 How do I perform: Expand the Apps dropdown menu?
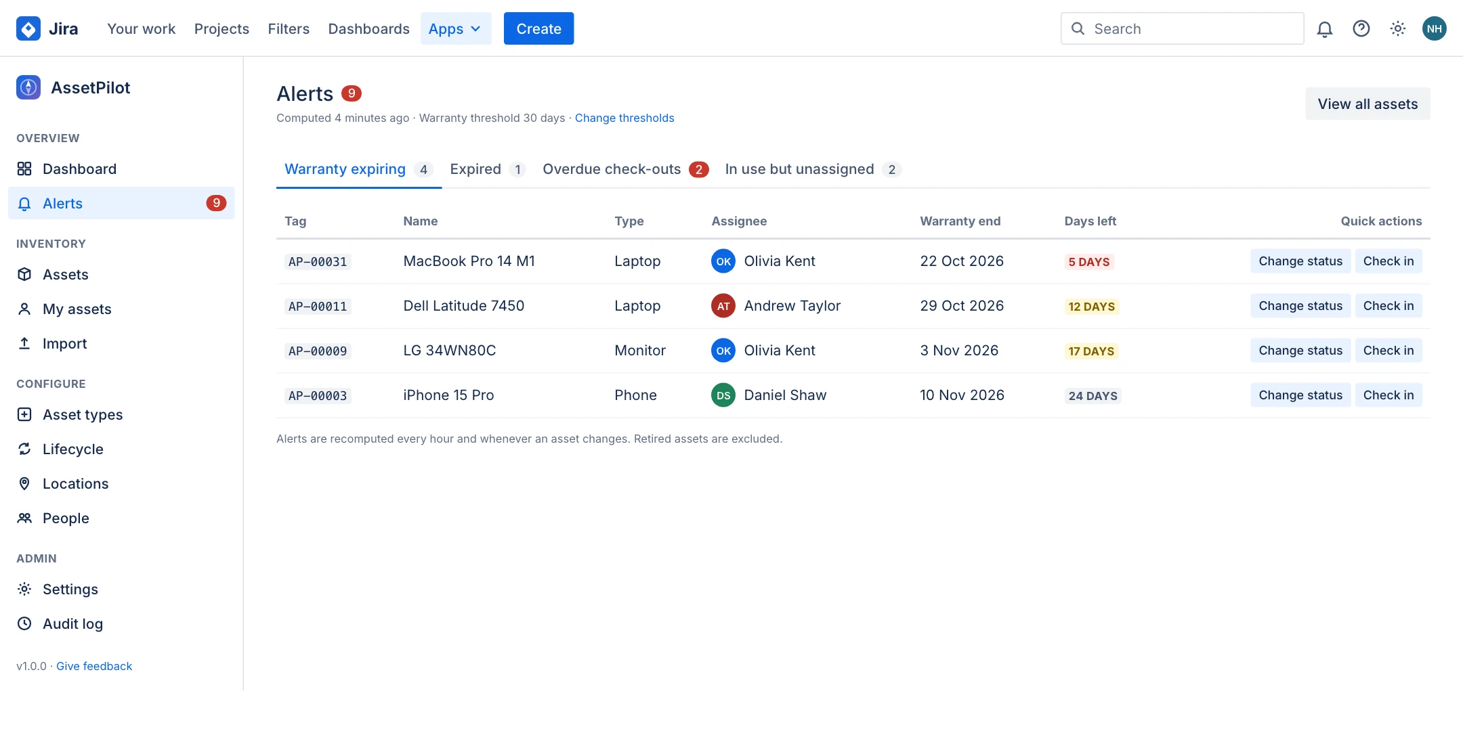point(456,28)
